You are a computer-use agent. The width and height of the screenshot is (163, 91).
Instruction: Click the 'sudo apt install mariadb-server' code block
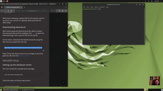(x=24, y=75)
